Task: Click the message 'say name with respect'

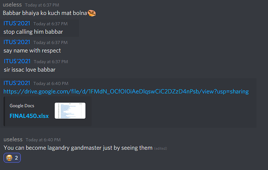Action: [x=32, y=51]
